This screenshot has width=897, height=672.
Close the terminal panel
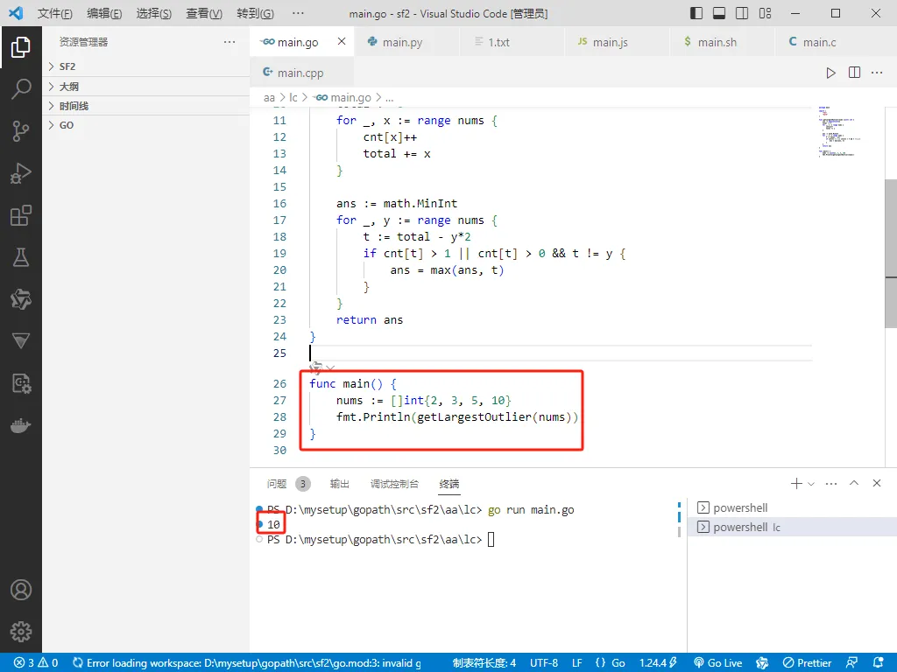[877, 483]
